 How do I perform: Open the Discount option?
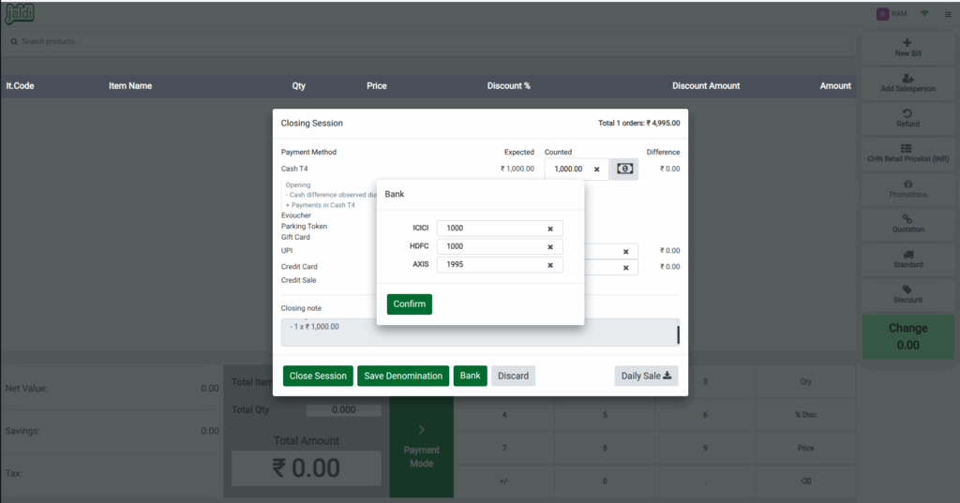coord(907,294)
